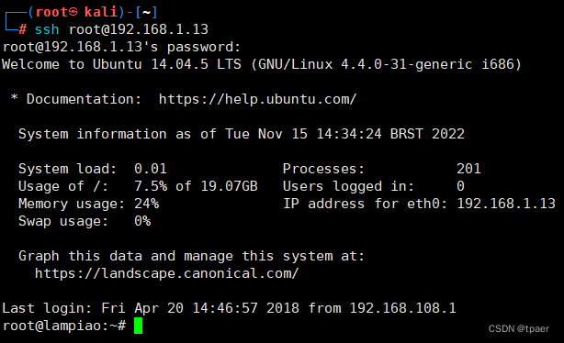564x343 pixels.
Task: Click the green terminal cursor block
Action: 138,326
